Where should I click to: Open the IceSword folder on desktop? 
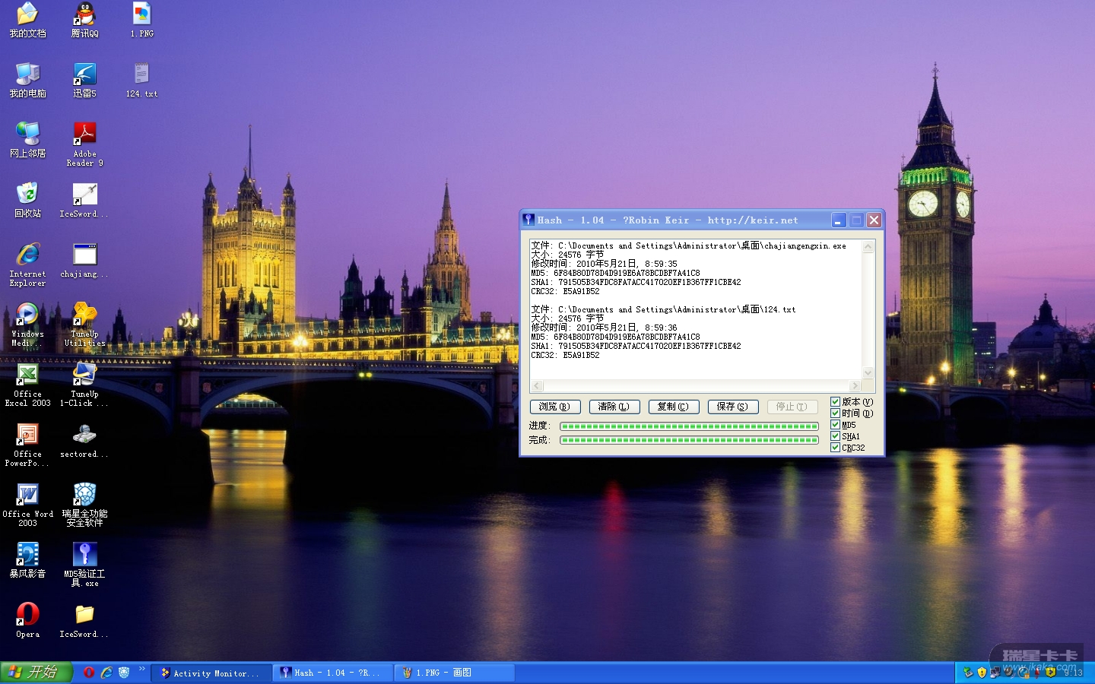point(84,620)
